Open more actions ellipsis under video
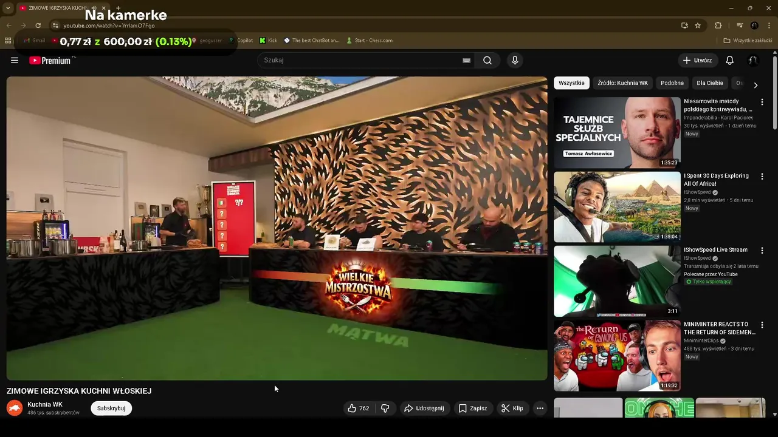 coord(540,408)
